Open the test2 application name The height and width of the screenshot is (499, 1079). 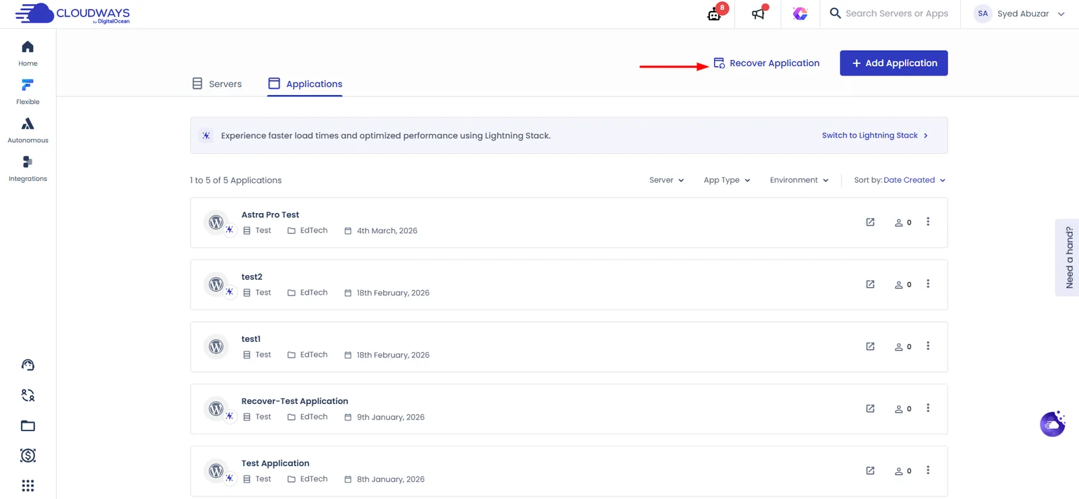click(252, 276)
